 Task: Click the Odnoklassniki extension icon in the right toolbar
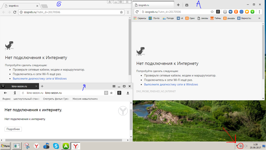tap(236, 12)
